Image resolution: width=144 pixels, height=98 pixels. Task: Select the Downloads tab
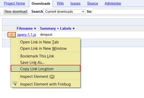41,3
